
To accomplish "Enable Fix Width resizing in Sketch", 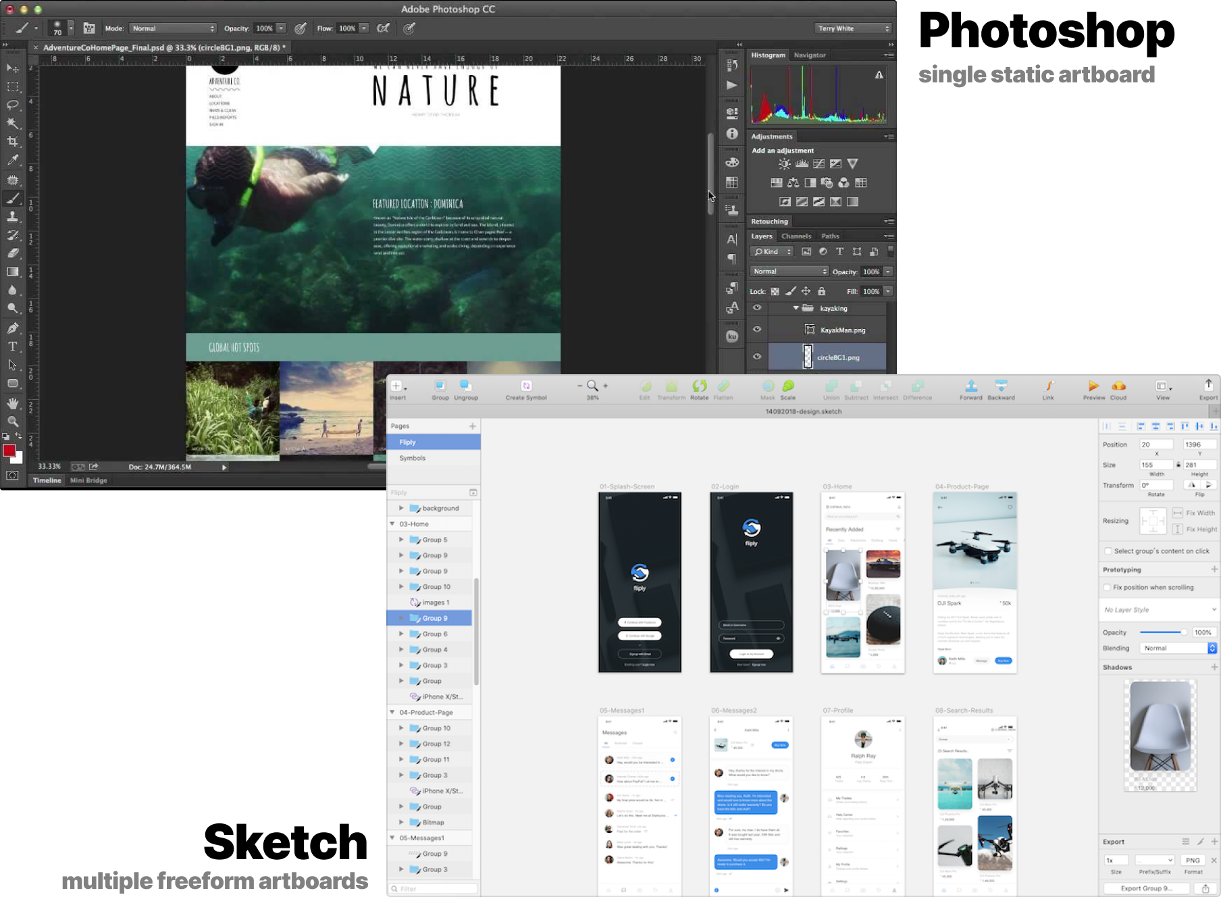I will pyautogui.click(x=1178, y=513).
